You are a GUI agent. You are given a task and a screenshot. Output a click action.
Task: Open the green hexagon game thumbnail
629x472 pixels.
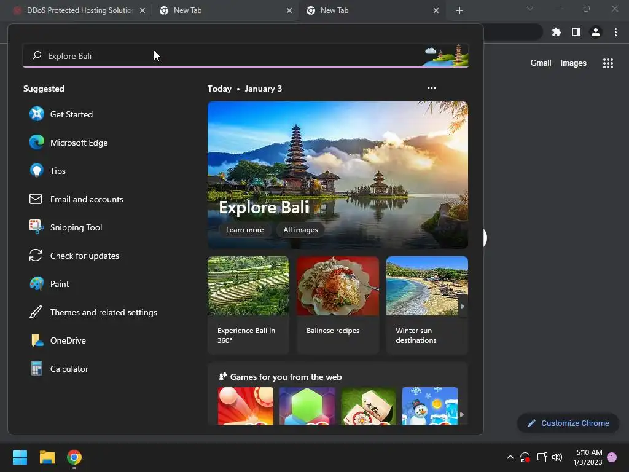tap(307, 406)
